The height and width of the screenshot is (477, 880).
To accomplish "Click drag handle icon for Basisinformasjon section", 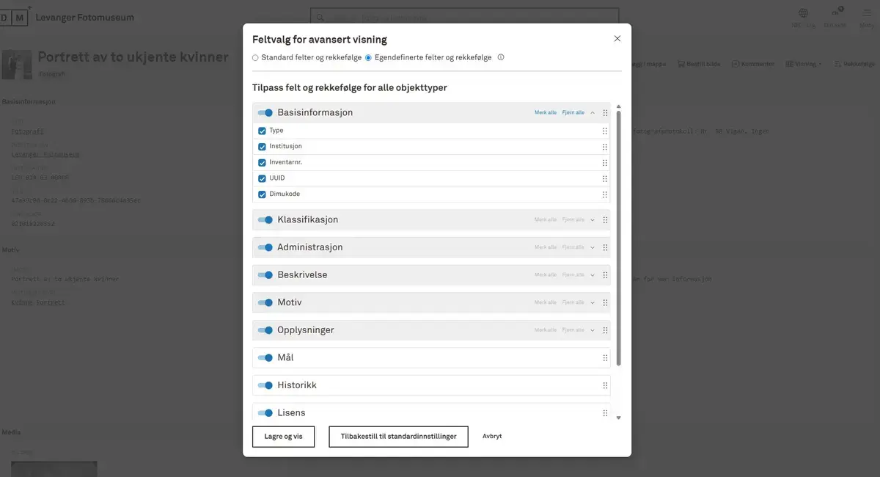I will (x=605, y=113).
